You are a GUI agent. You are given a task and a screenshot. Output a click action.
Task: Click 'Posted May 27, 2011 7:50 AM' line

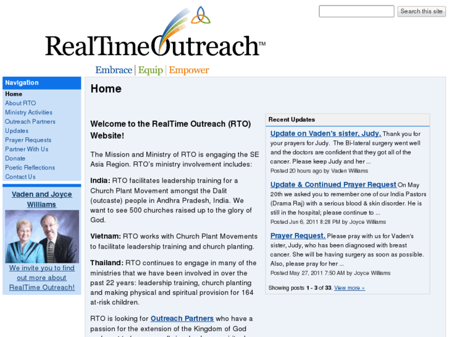(x=330, y=273)
